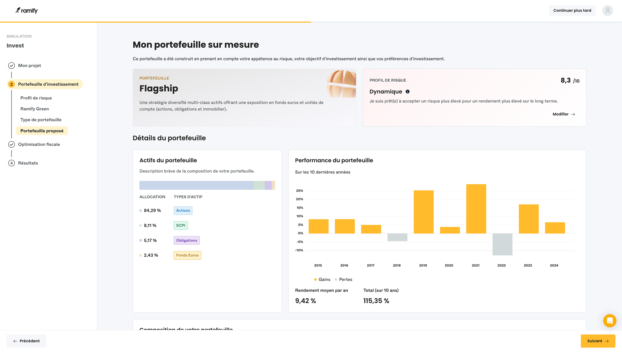622x352 pixels.
Task: Select Portefeuille proposé in the navigation
Action: click(42, 131)
